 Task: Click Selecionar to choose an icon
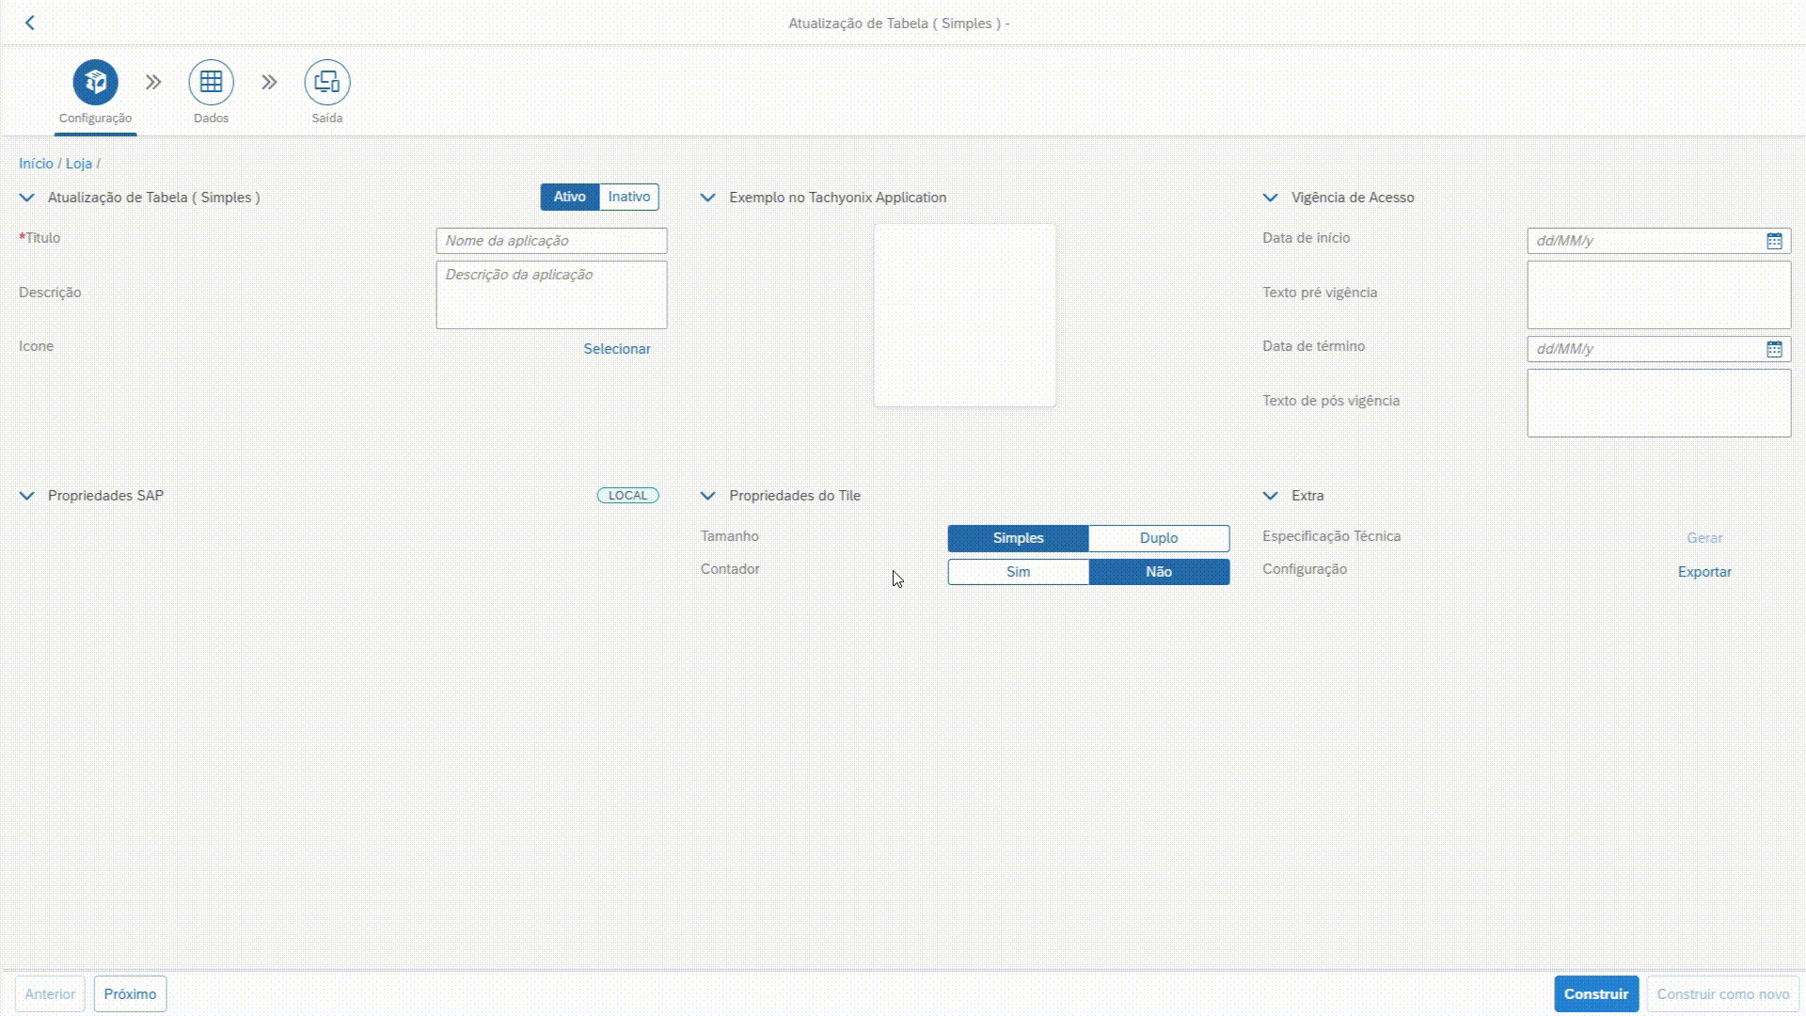click(616, 349)
